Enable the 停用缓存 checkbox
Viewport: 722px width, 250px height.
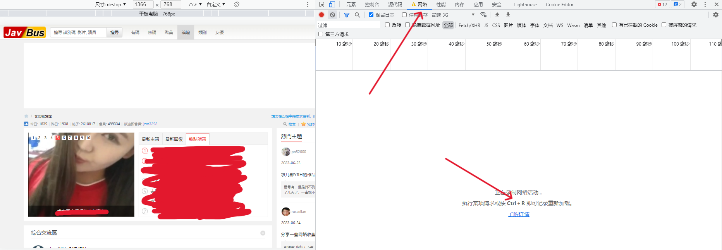click(x=404, y=15)
